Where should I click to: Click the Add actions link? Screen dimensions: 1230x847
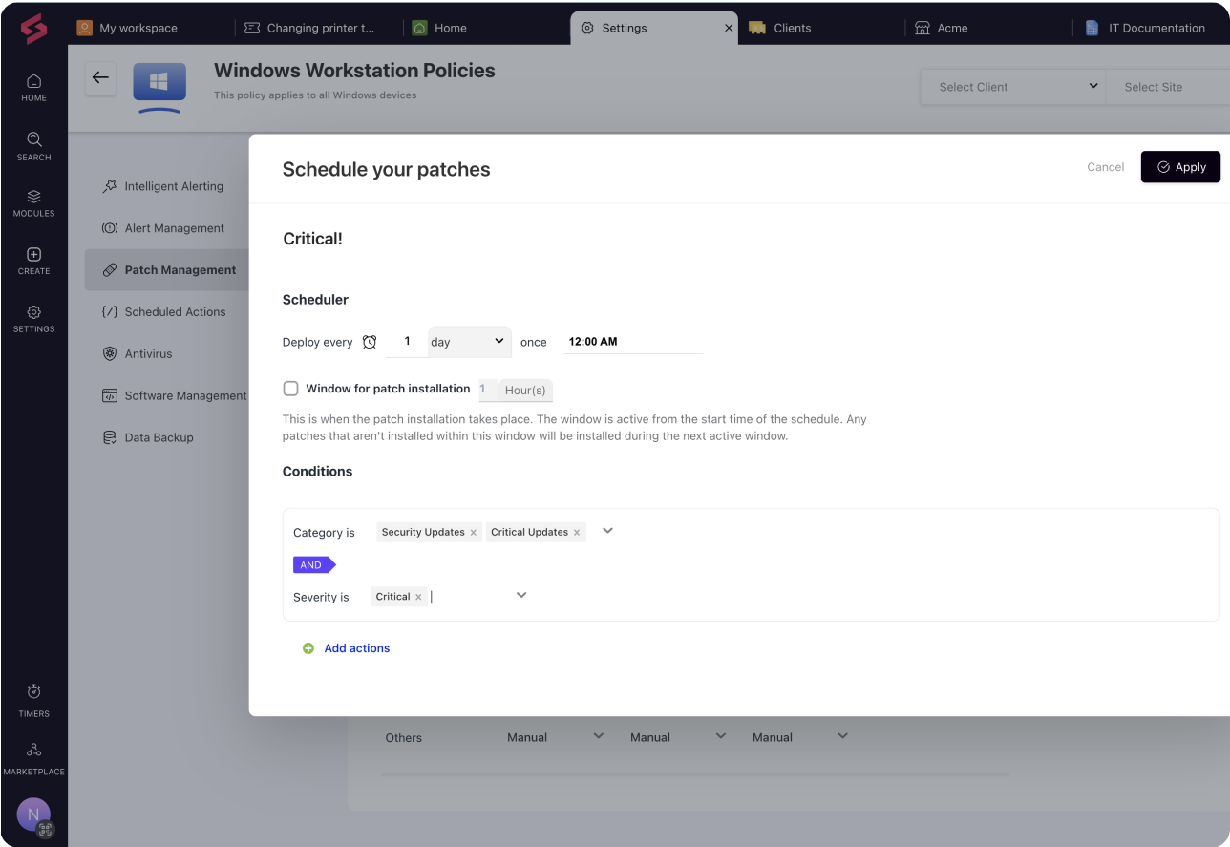pos(356,647)
